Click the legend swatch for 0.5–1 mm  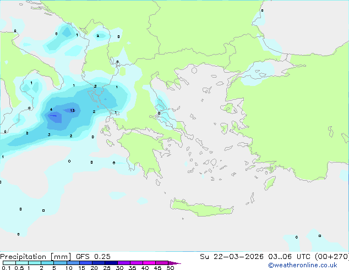(22, 263)
